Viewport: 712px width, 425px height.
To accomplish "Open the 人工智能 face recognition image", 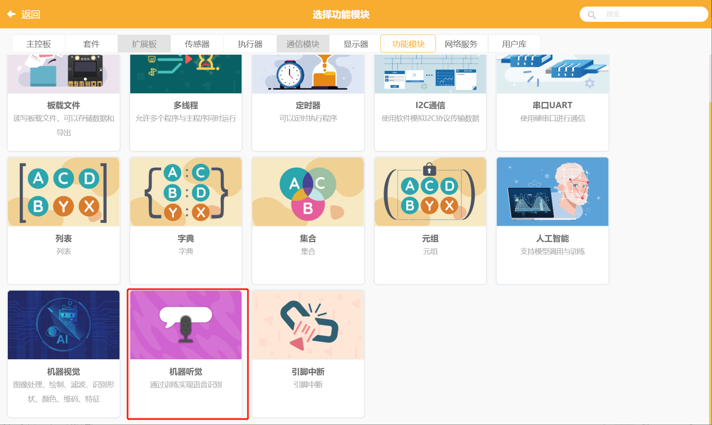I will pos(553,192).
